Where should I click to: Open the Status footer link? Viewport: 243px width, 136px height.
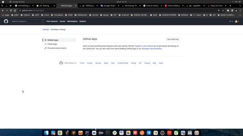106,63
